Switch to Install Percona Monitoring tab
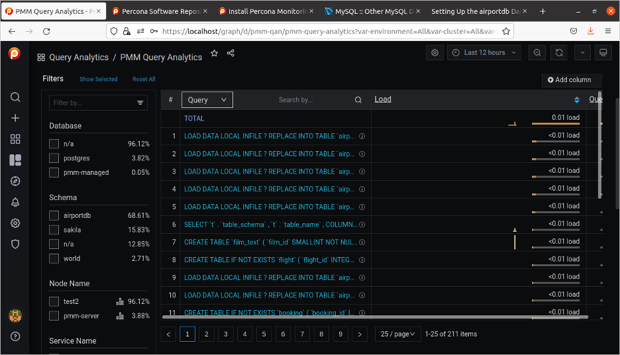The height and width of the screenshot is (355, 620). click(266, 11)
